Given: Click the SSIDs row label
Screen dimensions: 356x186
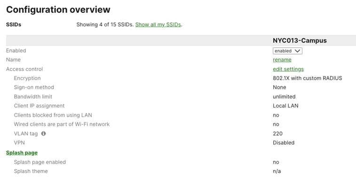Looking at the screenshot, I should 14,24.
